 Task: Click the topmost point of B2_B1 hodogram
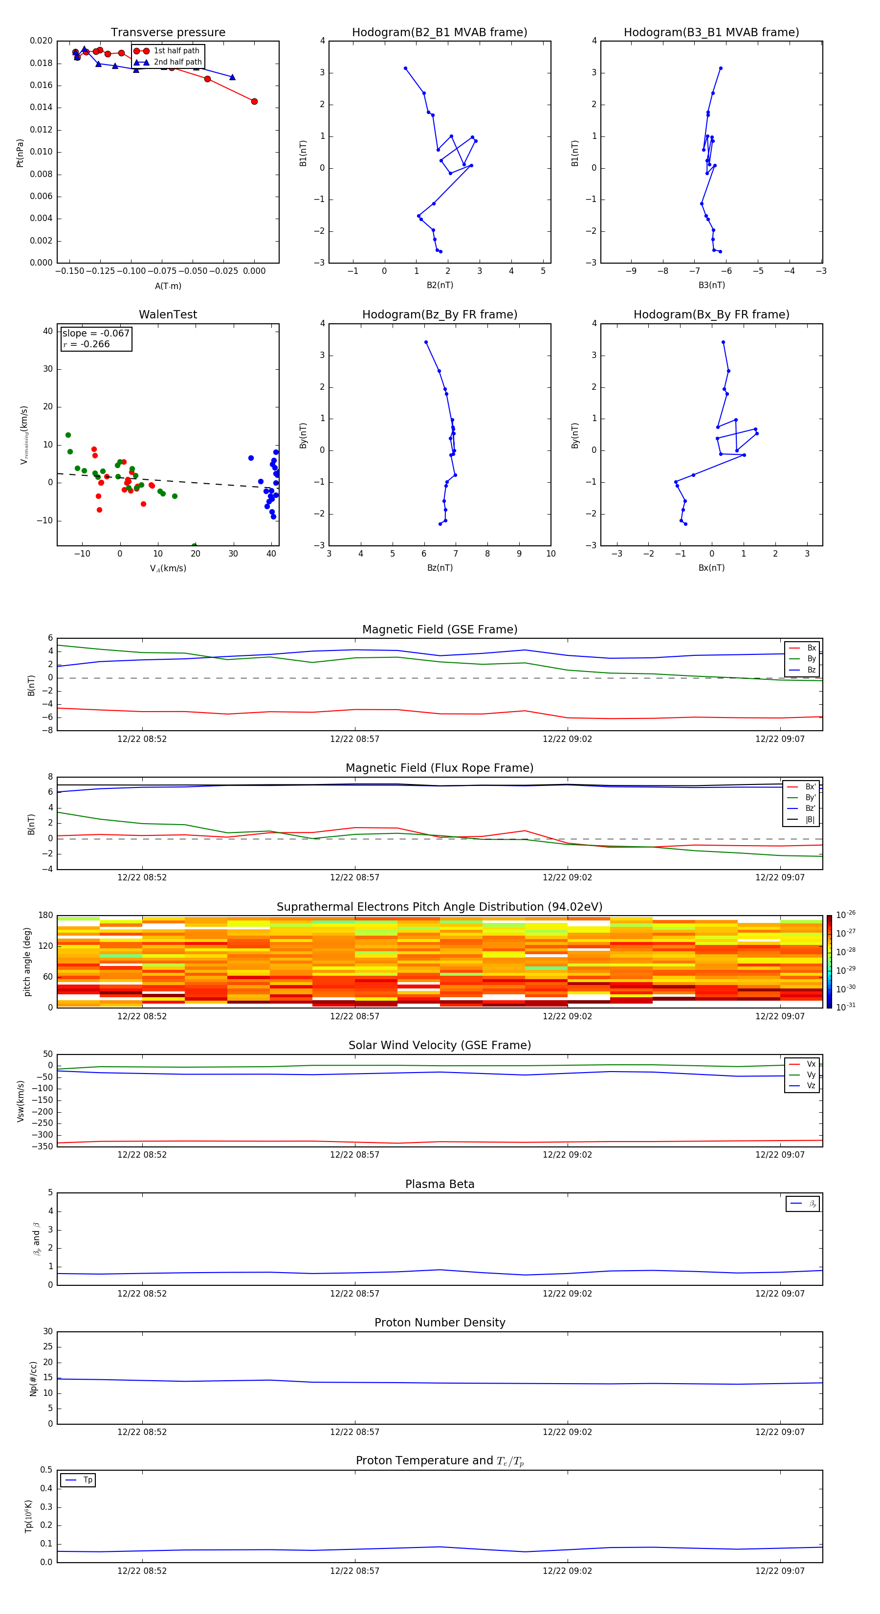tap(405, 68)
